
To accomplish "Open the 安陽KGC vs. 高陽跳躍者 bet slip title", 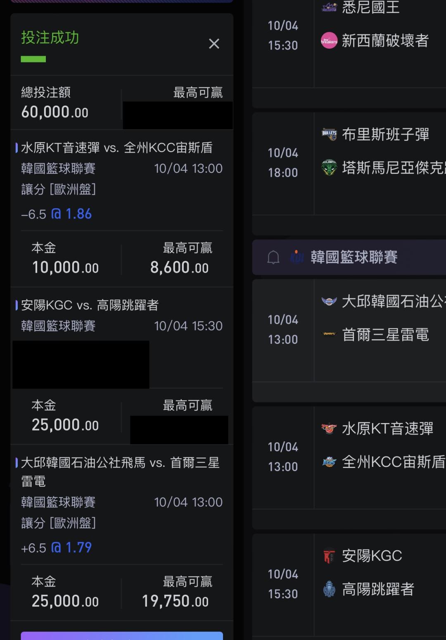I will [90, 305].
